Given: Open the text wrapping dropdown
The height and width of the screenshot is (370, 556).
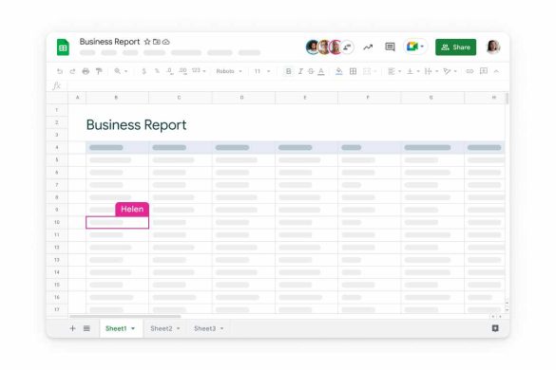Looking at the screenshot, I should click(x=431, y=71).
